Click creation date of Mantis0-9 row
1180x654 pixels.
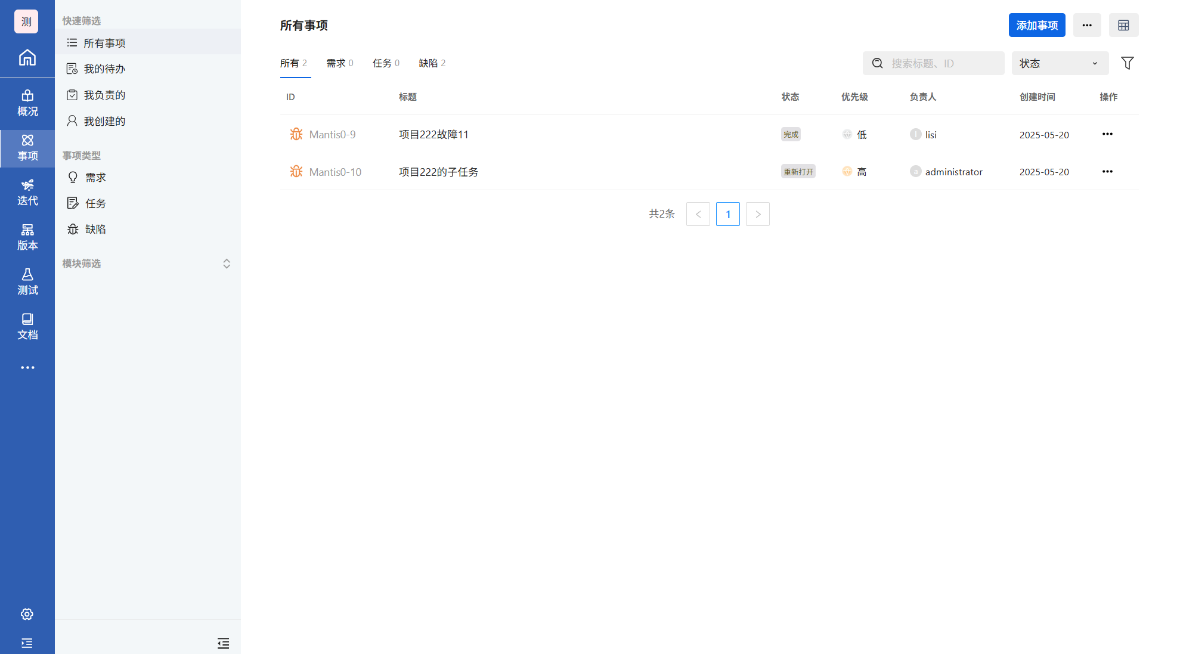click(x=1044, y=135)
